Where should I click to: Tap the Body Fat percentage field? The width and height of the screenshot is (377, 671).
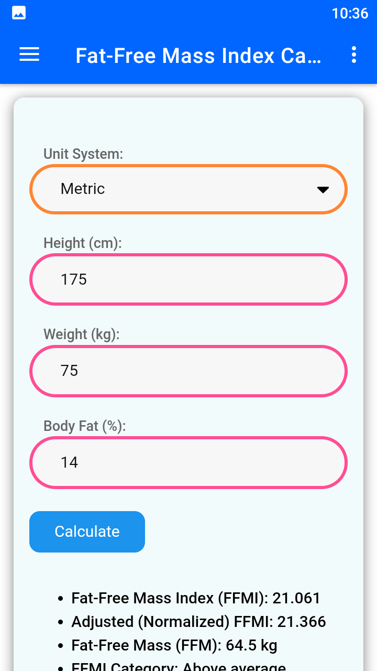click(188, 462)
